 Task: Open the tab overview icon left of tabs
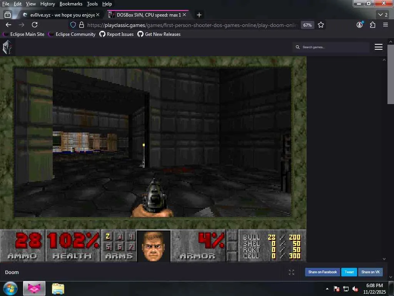click(x=8, y=15)
